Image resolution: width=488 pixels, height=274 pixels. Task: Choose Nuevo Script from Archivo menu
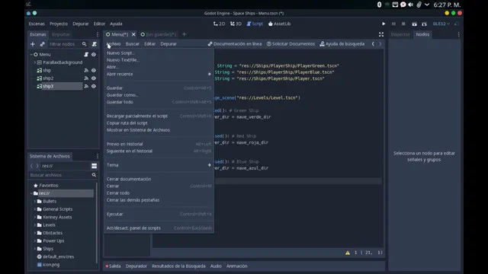pos(159,53)
